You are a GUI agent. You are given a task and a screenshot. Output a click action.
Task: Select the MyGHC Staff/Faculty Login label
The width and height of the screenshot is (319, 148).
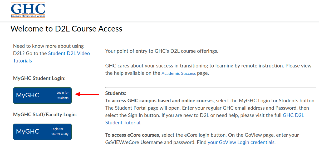coord(45,114)
